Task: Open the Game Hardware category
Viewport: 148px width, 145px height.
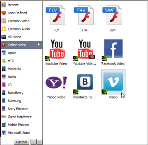Action: (x=22, y=117)
